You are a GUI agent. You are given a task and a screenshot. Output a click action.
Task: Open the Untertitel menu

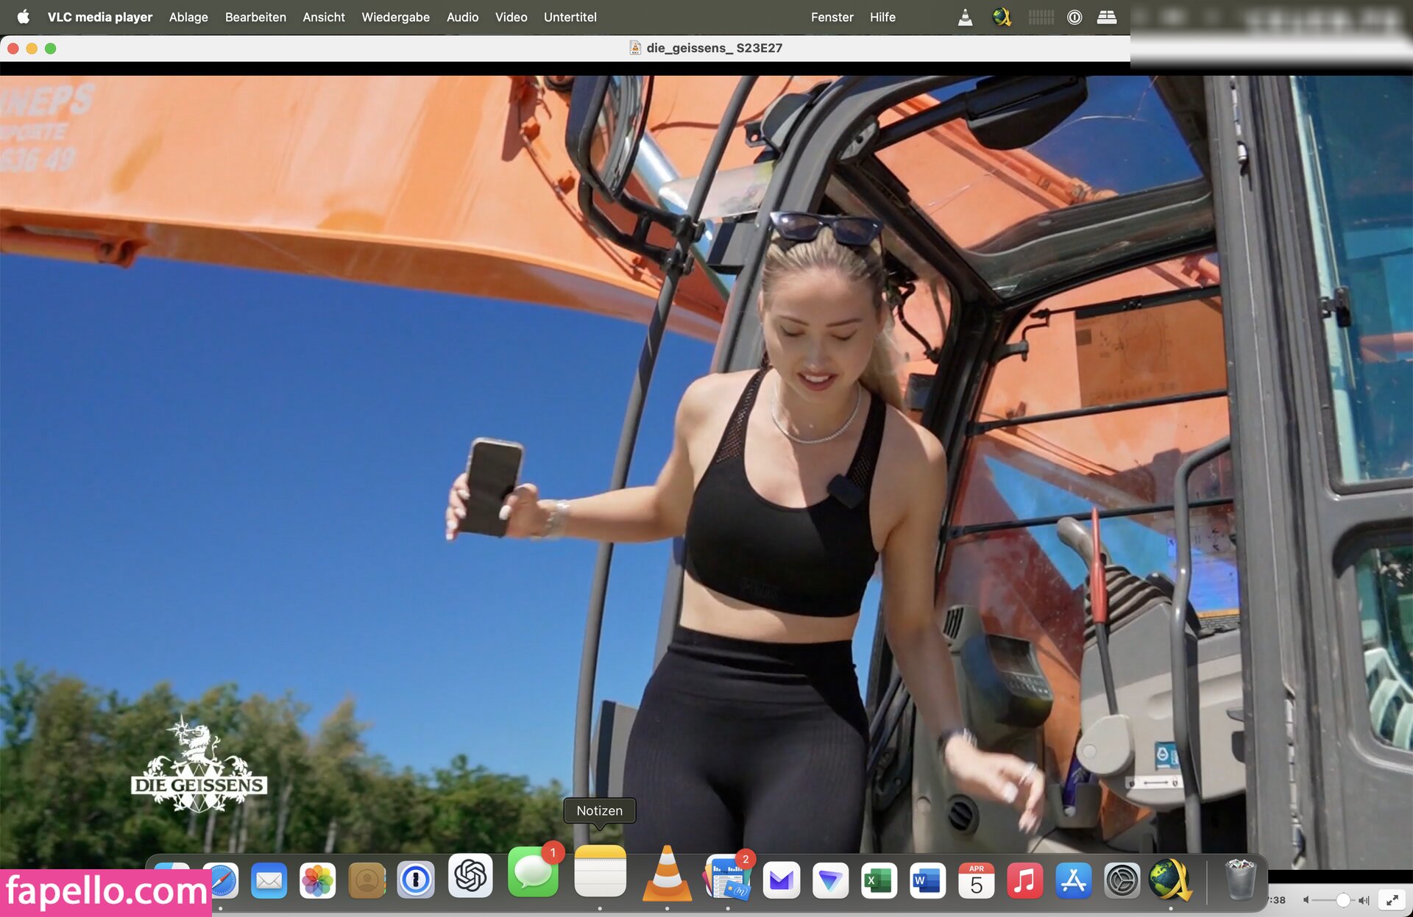tap(570, 17)
